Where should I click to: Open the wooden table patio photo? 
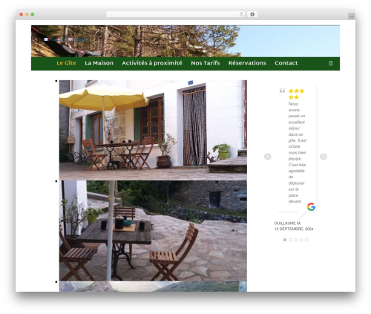[x=153, y=231]
